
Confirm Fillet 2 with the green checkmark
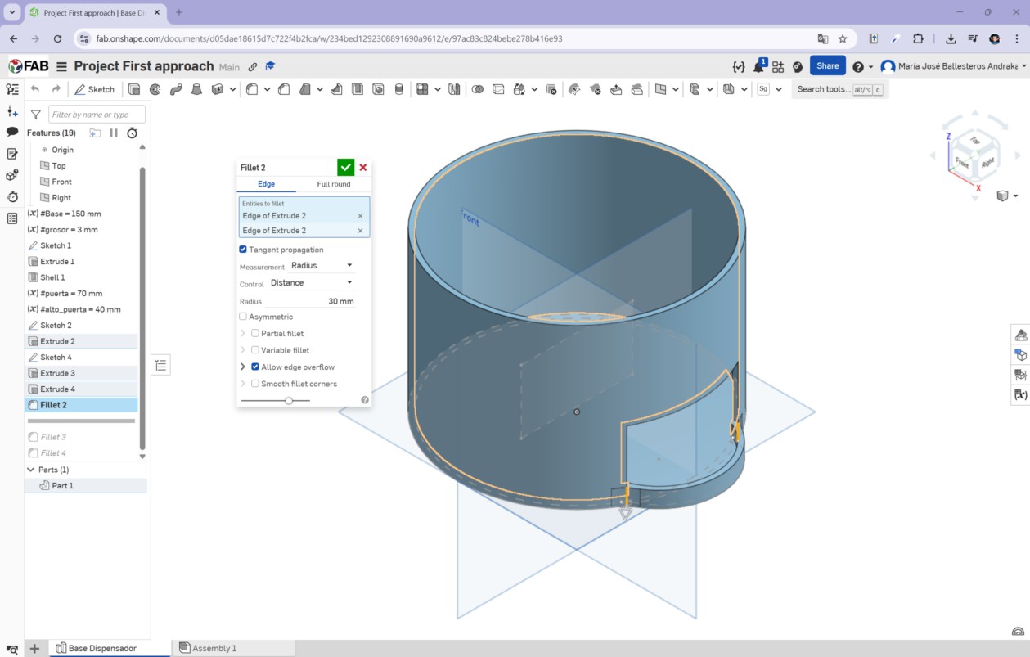[346, 167]
